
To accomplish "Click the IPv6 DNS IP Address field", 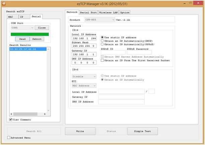I will tap(122, 102).
